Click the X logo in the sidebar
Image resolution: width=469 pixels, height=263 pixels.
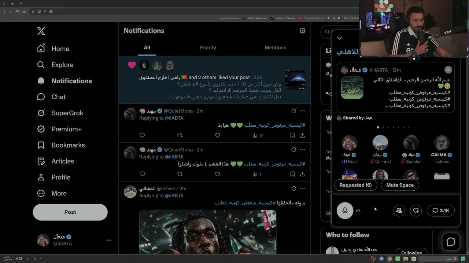click(x=41, y=31)
